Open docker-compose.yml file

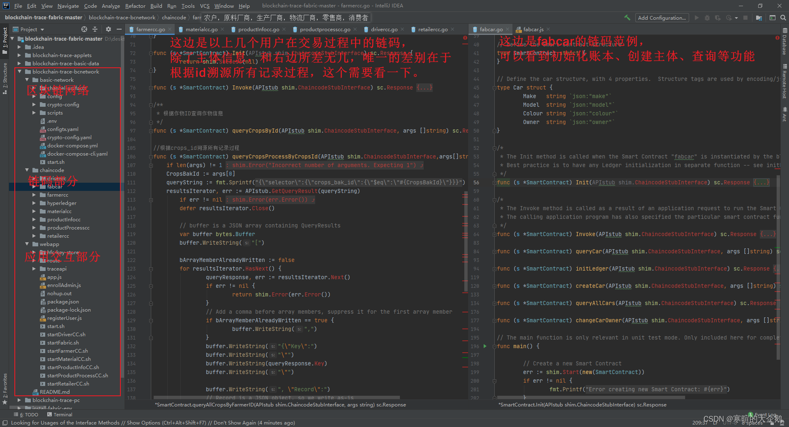72,146
